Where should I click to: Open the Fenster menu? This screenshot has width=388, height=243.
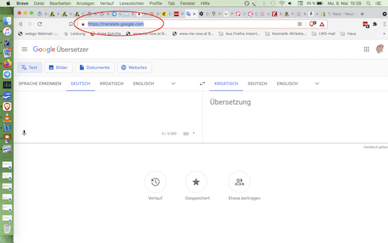188,3
